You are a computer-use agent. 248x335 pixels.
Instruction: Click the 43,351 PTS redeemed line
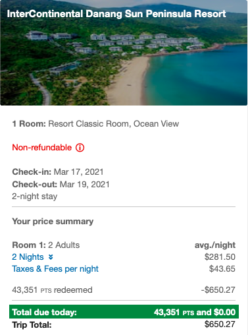(x=52, y=290)
